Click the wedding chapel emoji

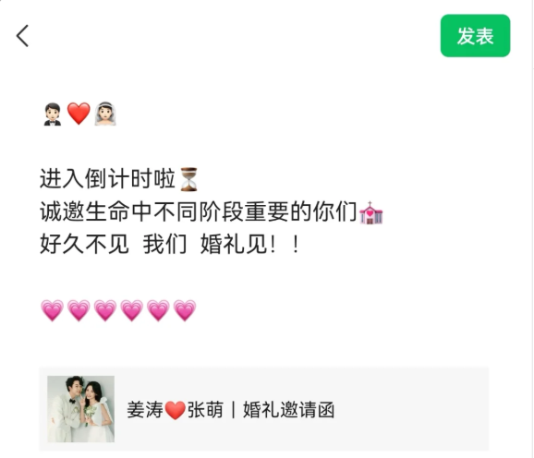[x=370, y=212]
